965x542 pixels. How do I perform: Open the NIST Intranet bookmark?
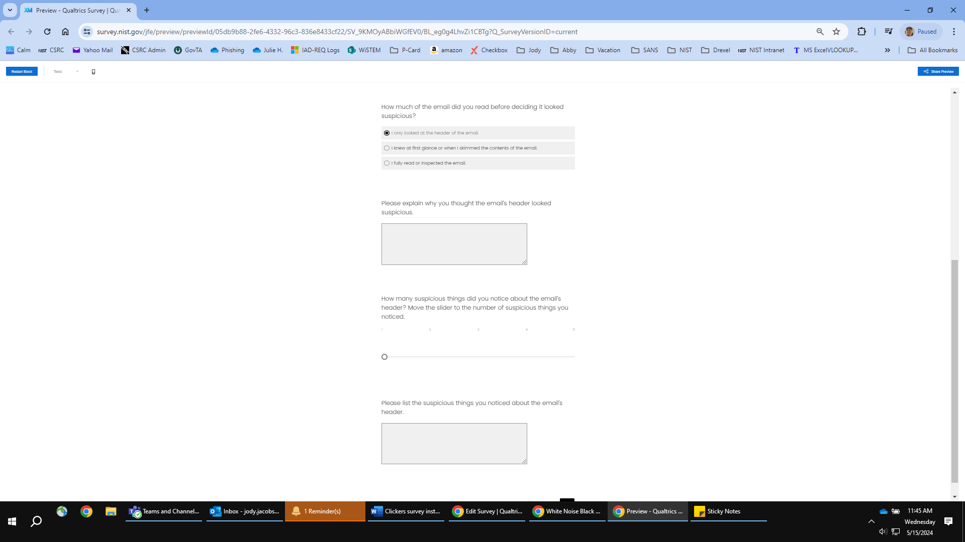(761, 50)
